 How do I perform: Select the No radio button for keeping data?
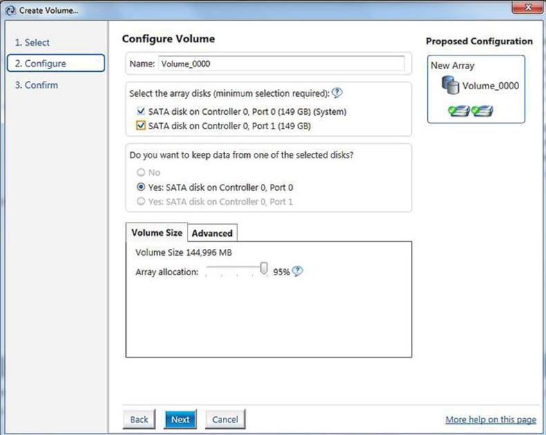click(140, 172)
